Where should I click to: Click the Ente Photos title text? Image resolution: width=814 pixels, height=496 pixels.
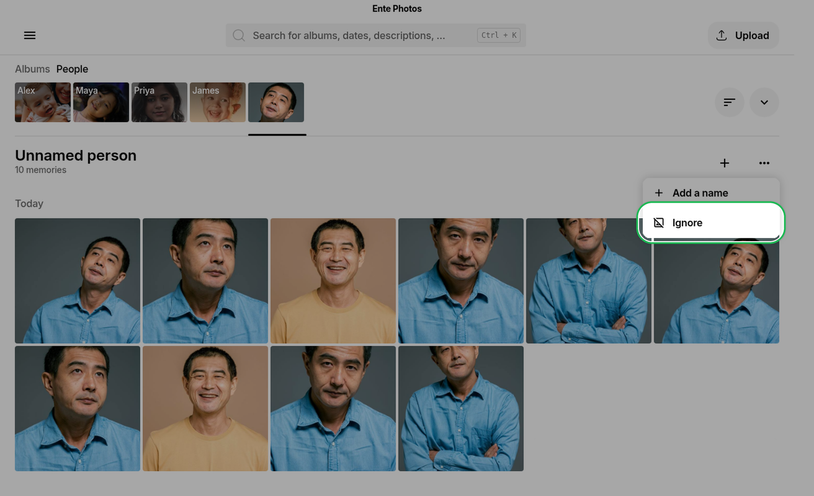pyautogui.click(x=397, y=9)
